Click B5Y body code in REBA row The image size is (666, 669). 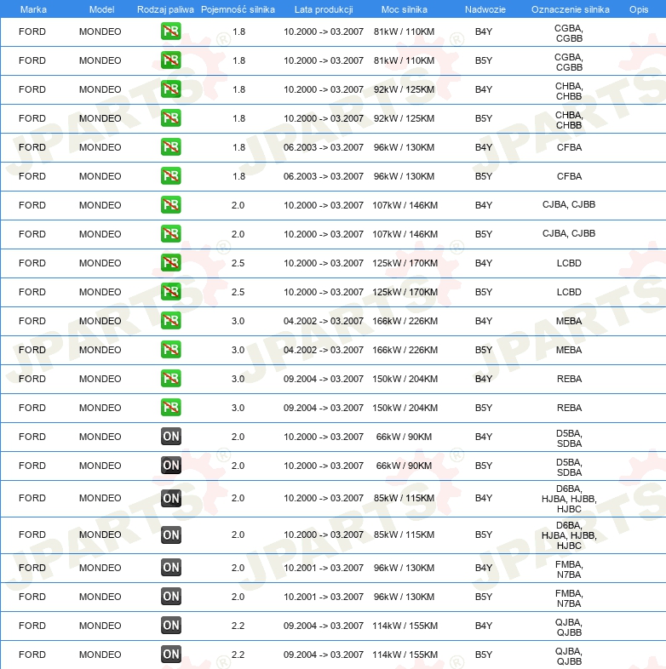(x=484, y=408)
